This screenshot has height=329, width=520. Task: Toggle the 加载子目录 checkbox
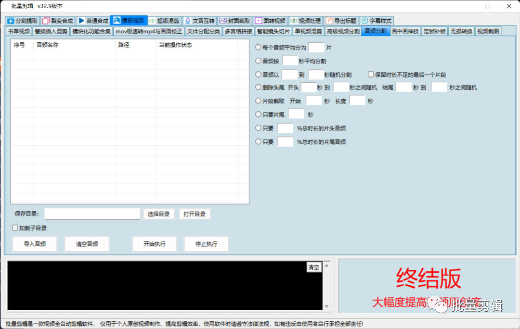[x=15, y=228]
